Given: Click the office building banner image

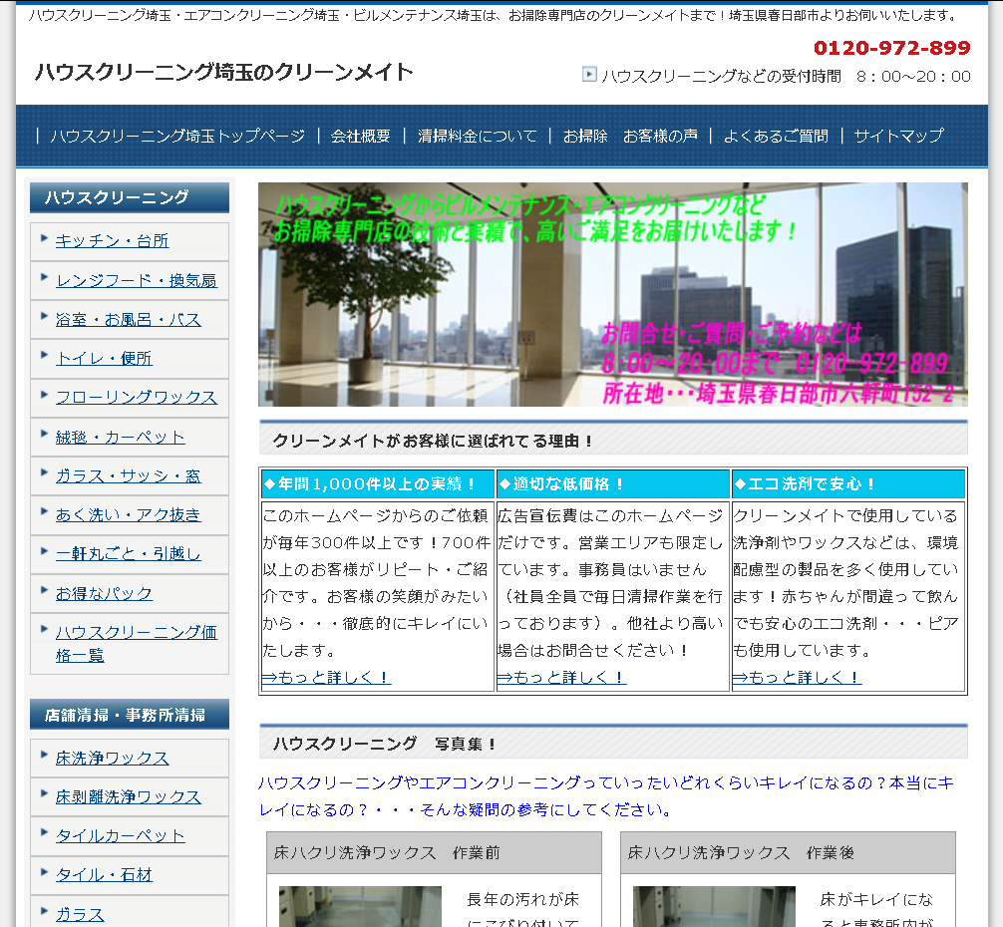Looking at the screenshot, I should click(x=613, y=295).
